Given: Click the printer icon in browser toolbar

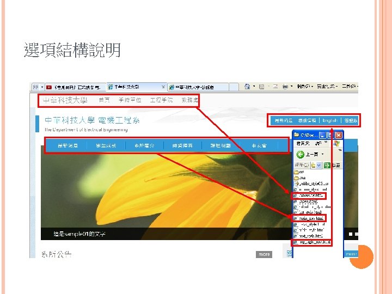Looking at the screenshot, I should [285, 87].
